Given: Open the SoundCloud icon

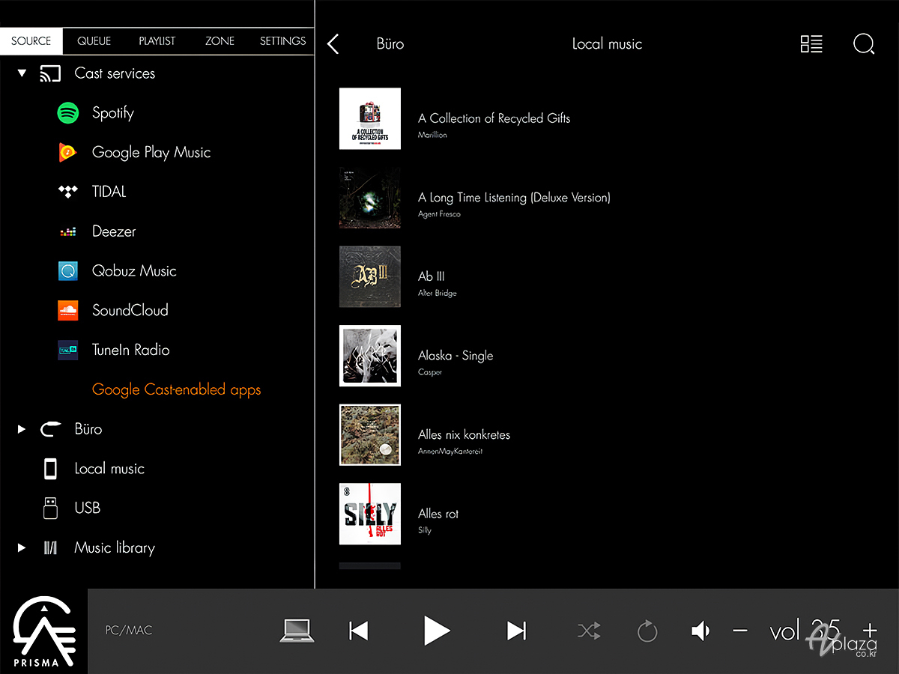Looking at the screenshot, I should [67, 310].
